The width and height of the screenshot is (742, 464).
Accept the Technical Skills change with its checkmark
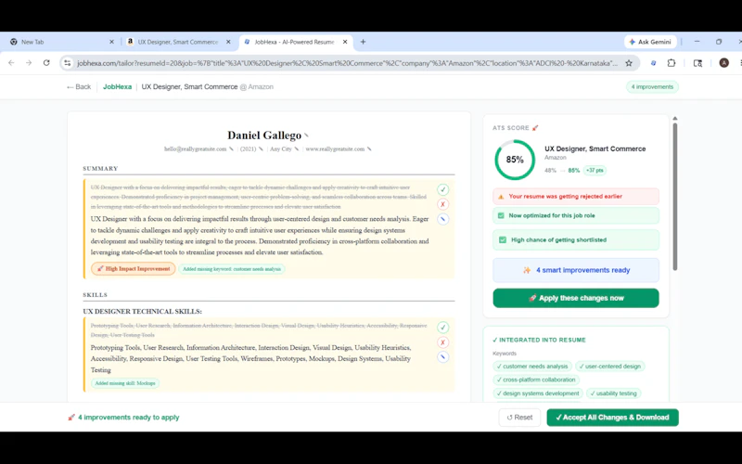click(x=442, y=328)
